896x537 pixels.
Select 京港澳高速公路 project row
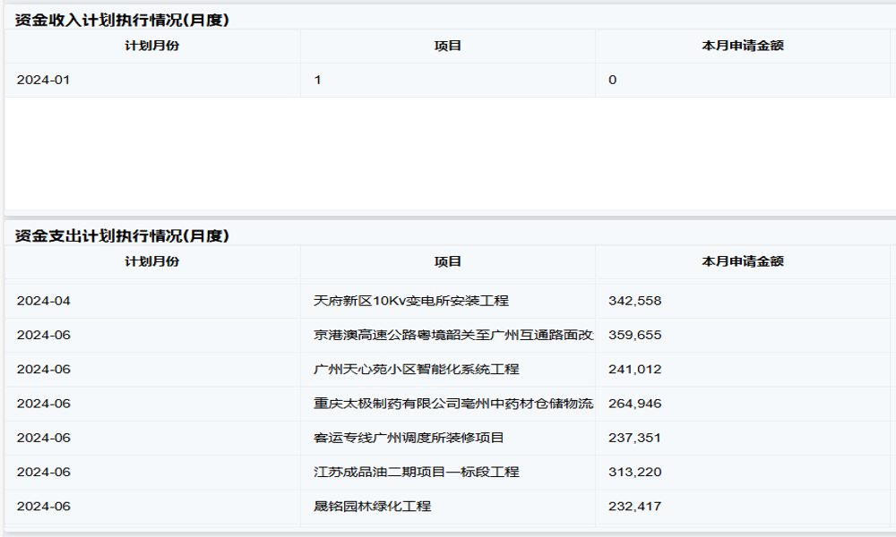[452, 335]
